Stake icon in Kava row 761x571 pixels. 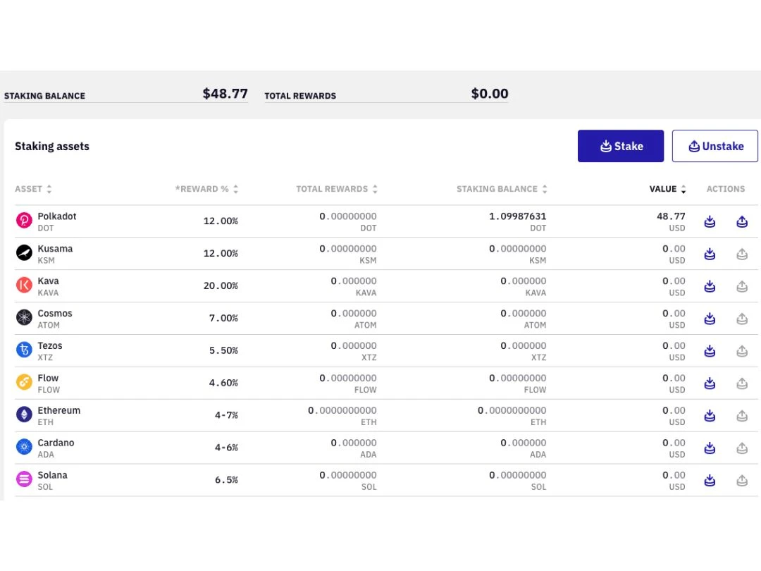[x=710, y=286]
